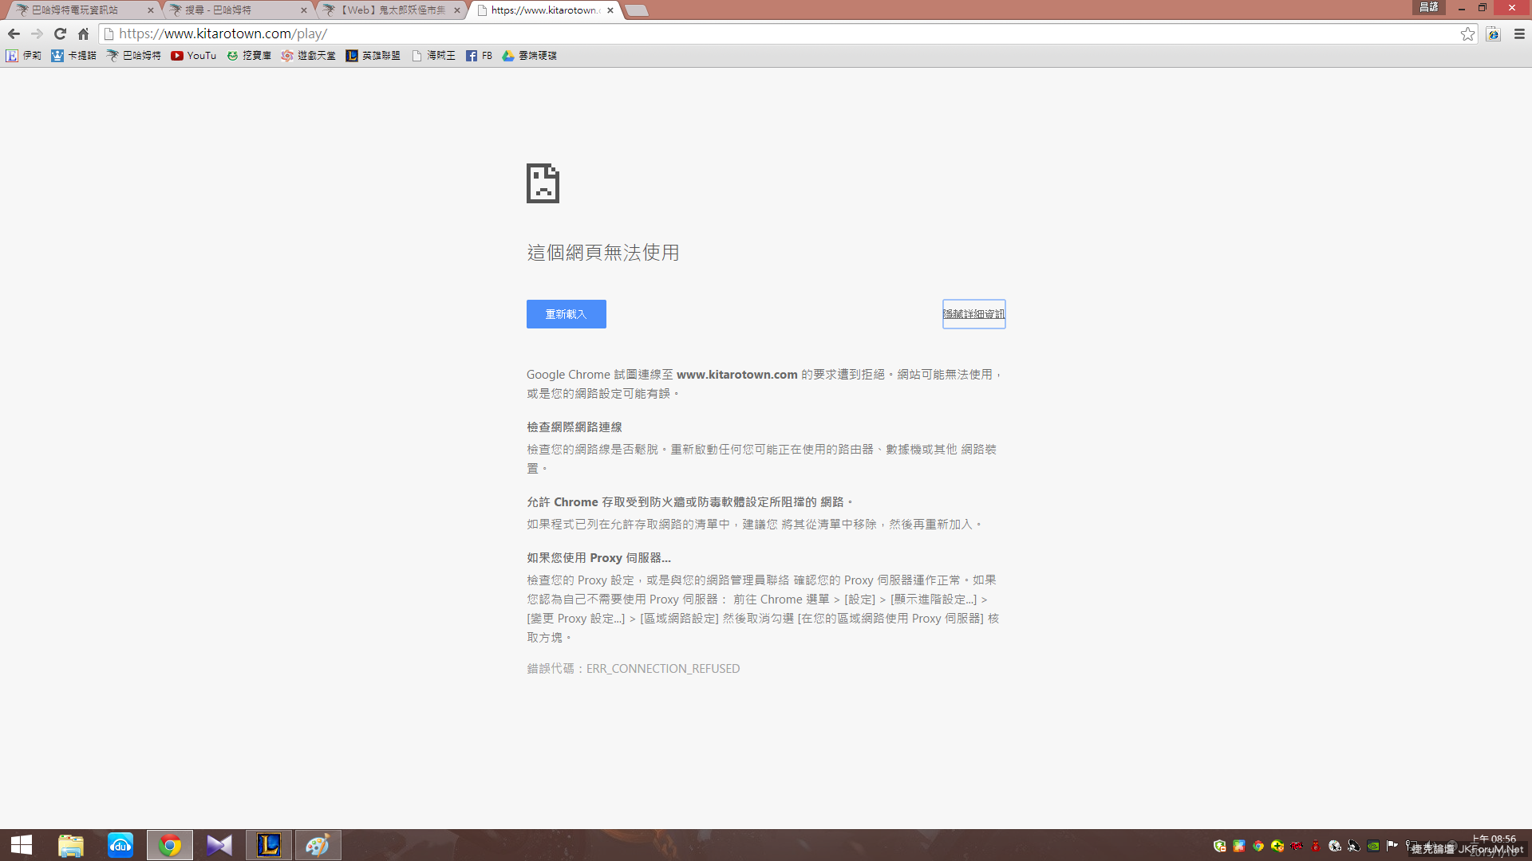Switch to 【Web】鬼太郎妖怪市集 tab

(x=387, y=10)
